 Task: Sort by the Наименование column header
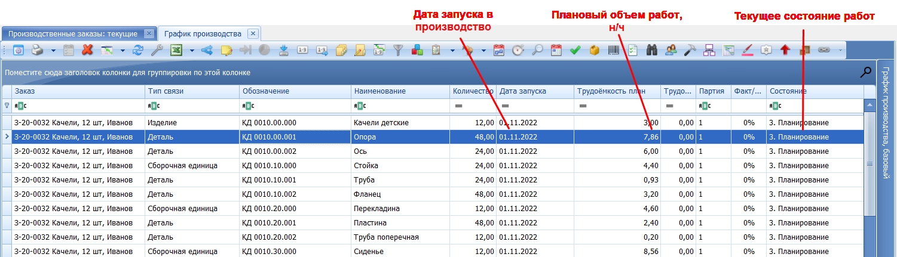(400, 91)
